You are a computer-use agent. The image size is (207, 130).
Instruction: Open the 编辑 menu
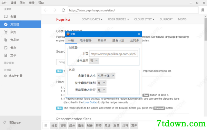pos(13,3)
